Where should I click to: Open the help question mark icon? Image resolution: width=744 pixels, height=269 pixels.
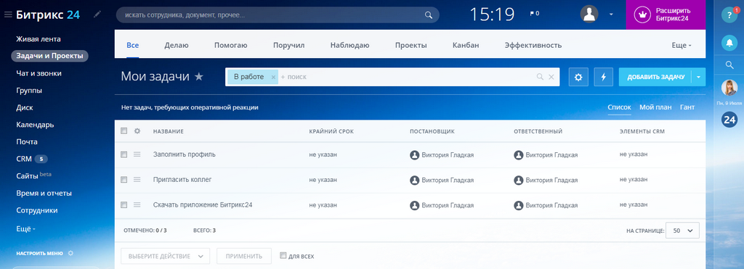[729, 15]
